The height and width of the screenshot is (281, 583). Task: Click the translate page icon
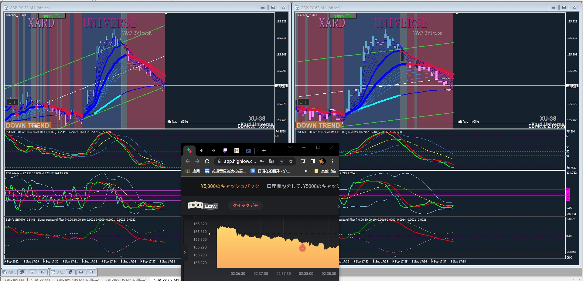tap(271, 161)
